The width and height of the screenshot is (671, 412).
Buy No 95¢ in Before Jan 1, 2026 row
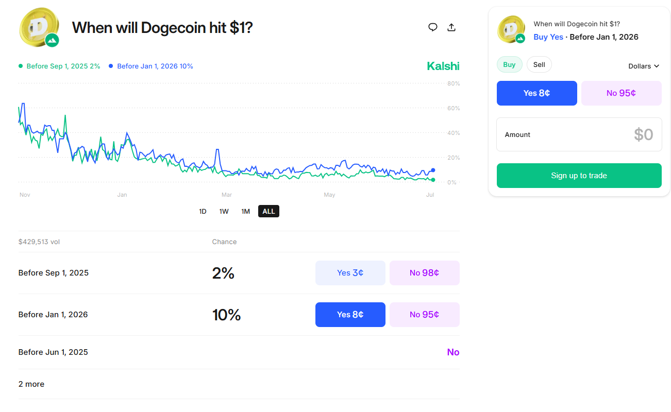[425, 315]
